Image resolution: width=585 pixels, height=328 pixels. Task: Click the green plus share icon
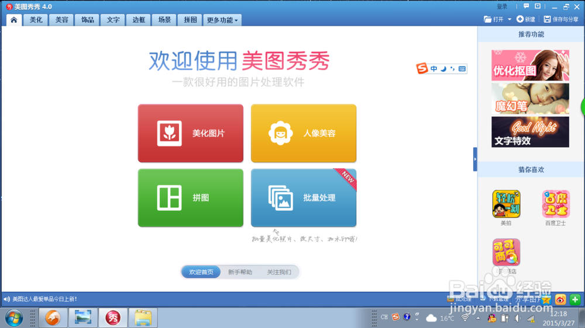(575, 300)
